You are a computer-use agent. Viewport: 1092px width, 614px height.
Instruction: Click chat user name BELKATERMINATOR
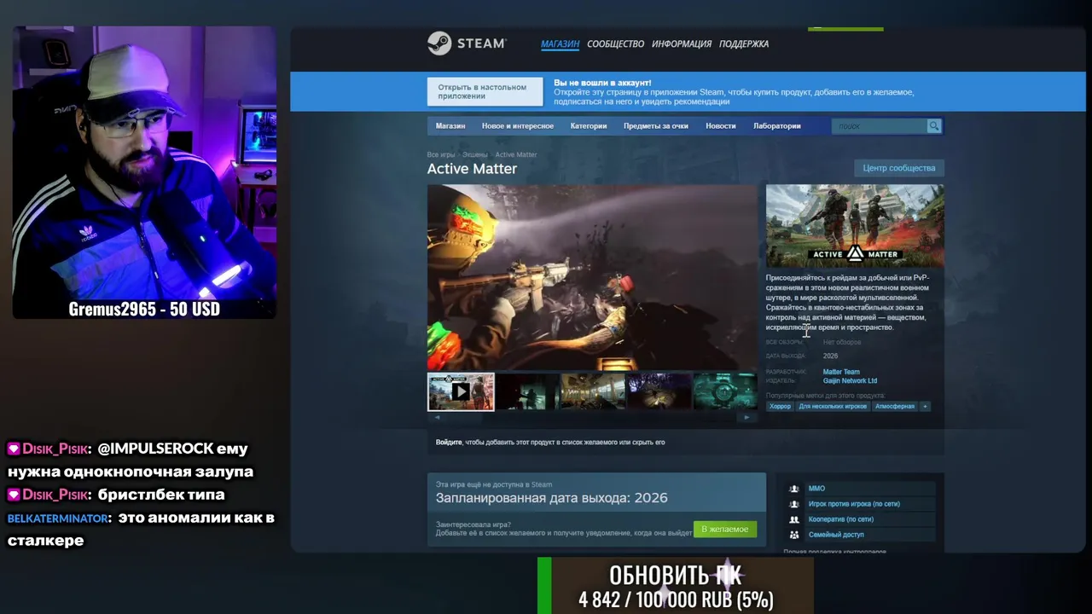coord(59,518)
